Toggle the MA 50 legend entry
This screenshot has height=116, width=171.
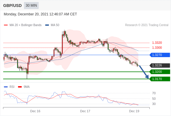(x=52, y=25)
